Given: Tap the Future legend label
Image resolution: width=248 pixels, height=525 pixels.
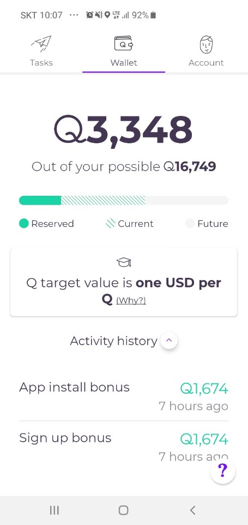Looking at the screenshot, I should [x=213, y=223].
